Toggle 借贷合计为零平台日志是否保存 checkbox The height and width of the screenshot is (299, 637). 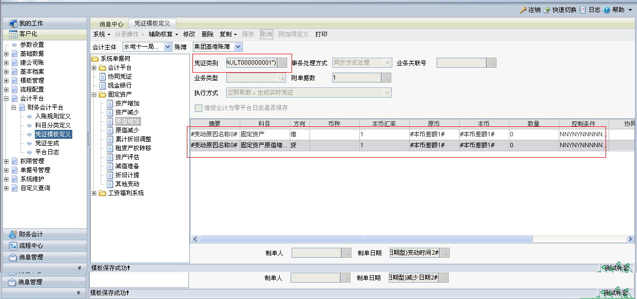click(199, 108)
